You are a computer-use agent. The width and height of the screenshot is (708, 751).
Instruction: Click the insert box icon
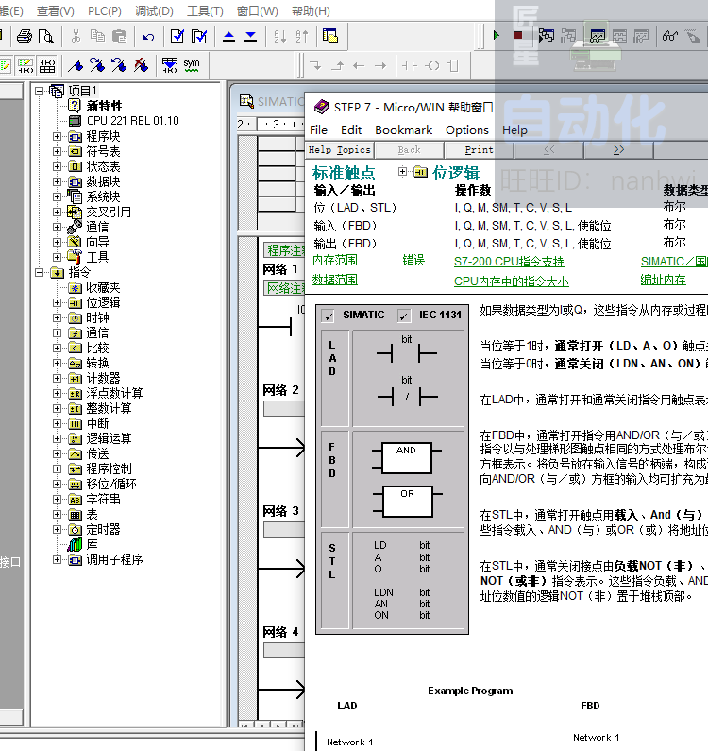(x=453, y=65)
